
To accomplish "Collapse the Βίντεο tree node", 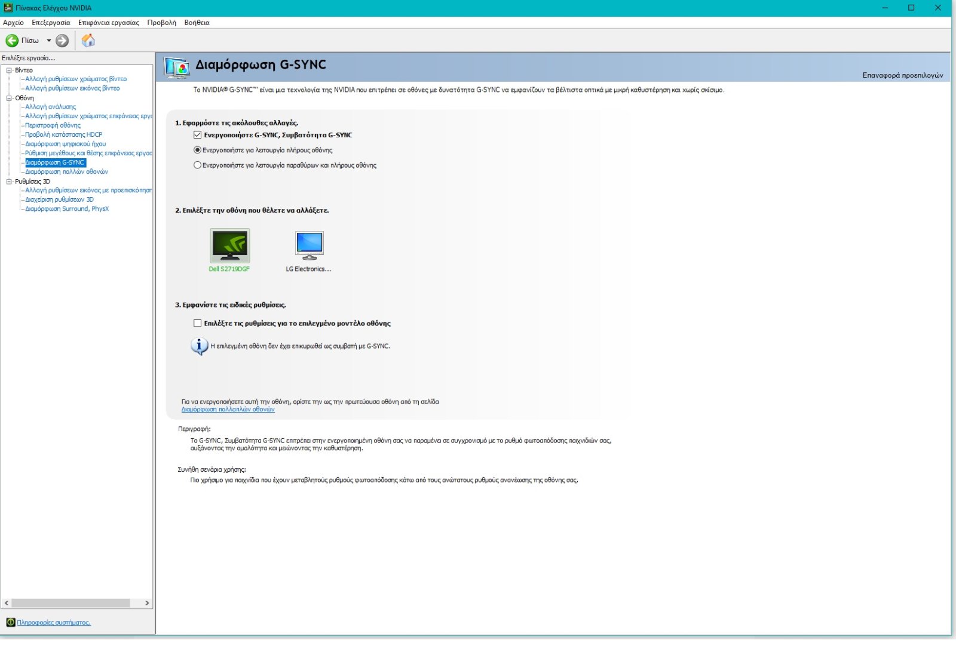I will 9,70.
